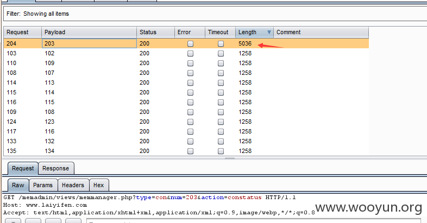Select the Request tab below the table
Image resolution: width=427 pixels, height=223 pixels.
coord(23,168)
